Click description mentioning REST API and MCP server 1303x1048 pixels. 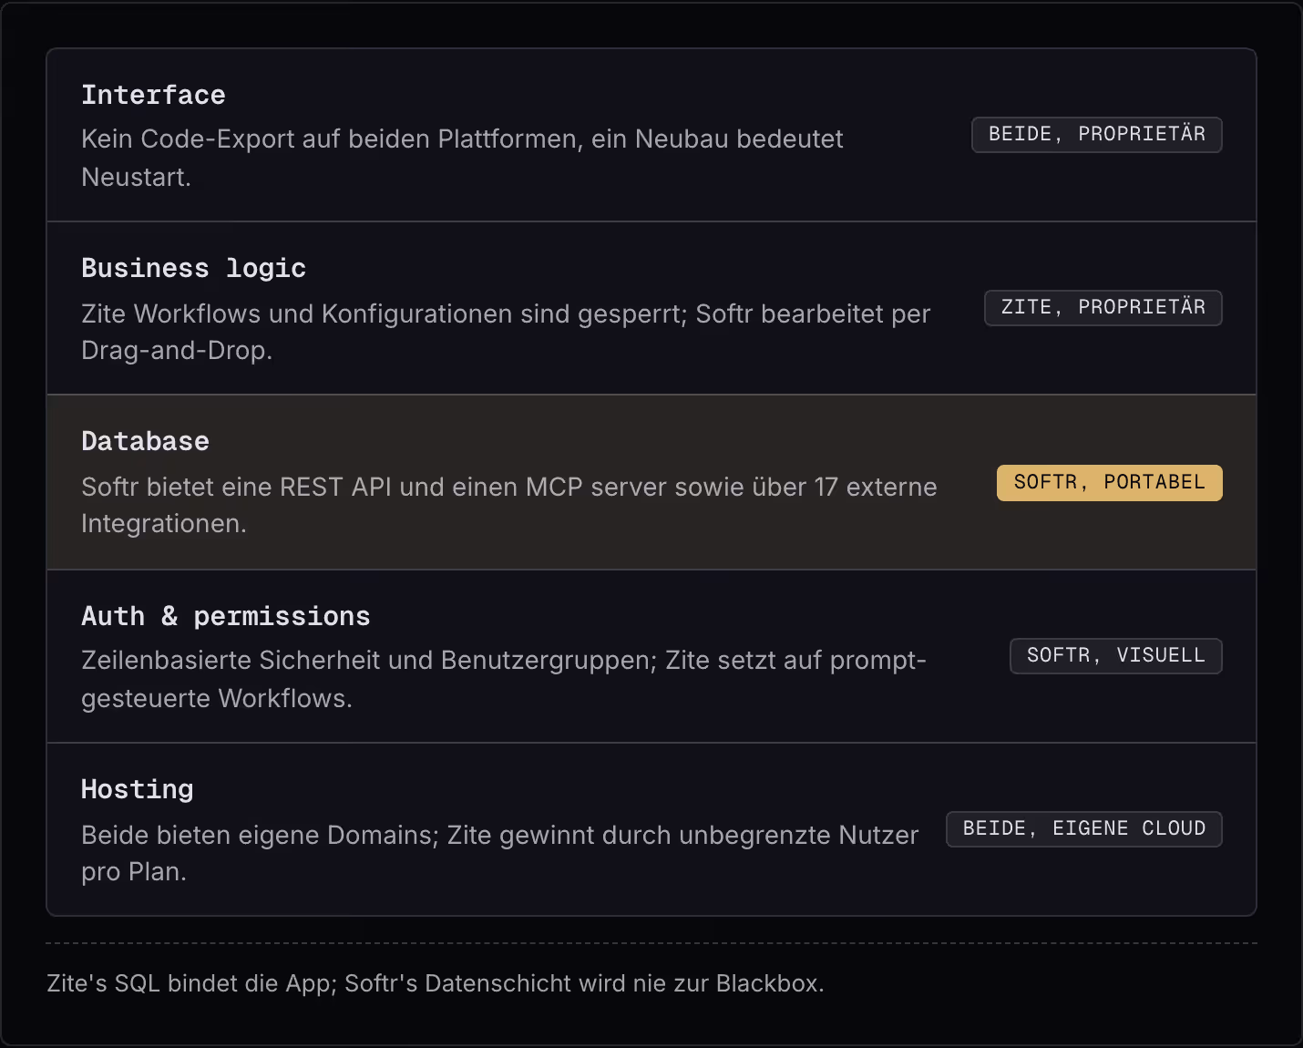tap(509, 505)
